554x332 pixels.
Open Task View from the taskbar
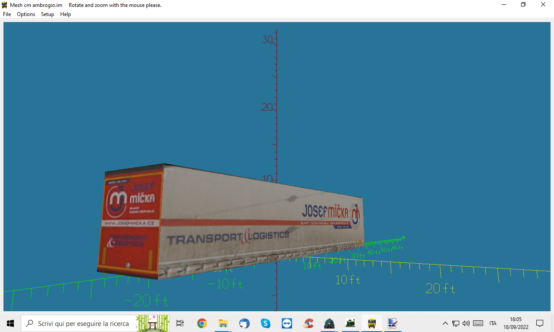tap(180, 323)
